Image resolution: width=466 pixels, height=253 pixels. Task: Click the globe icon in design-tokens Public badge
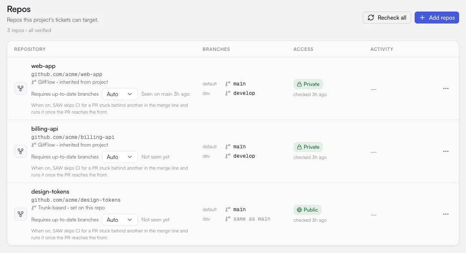[x=299, y=210]
